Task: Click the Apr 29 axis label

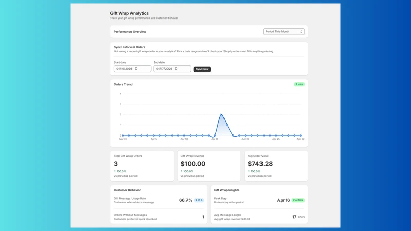Action: (301, 139)
